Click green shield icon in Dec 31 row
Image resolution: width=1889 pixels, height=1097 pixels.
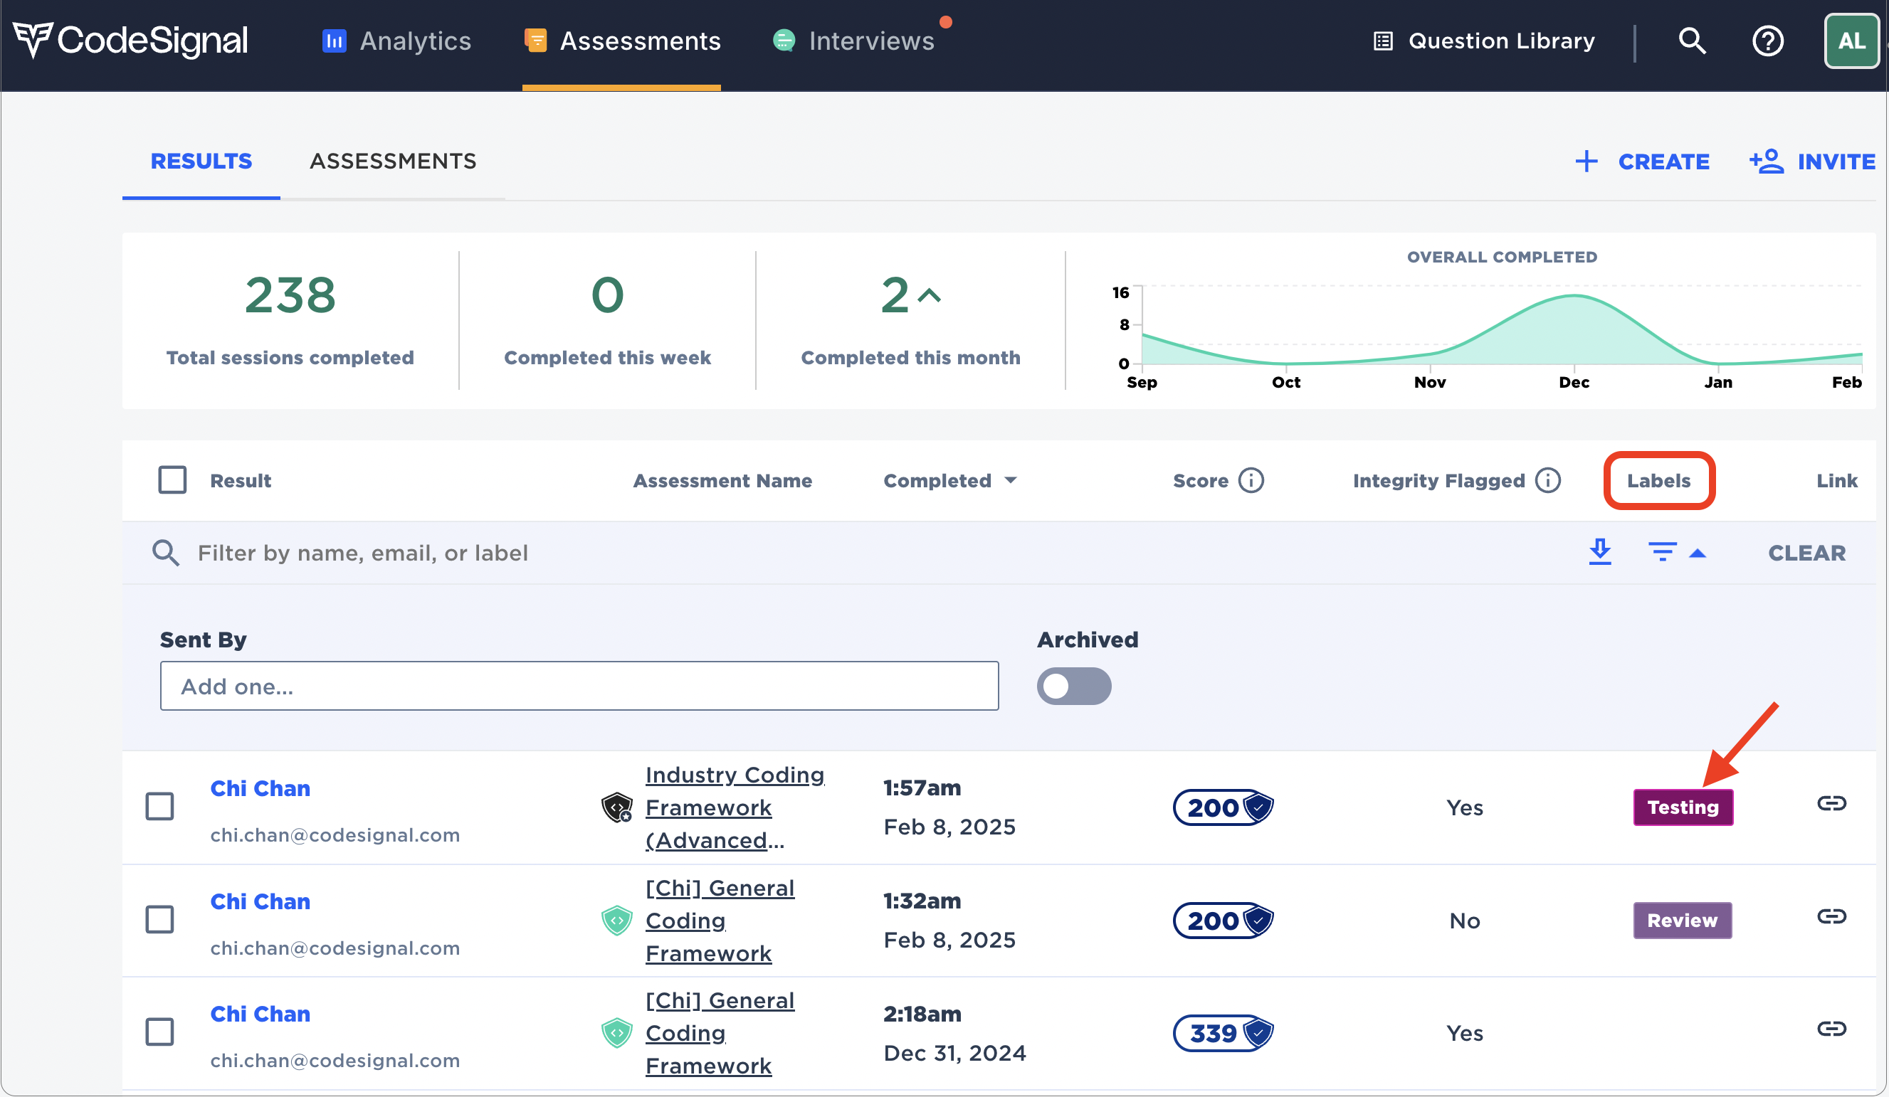point(616,1032)
